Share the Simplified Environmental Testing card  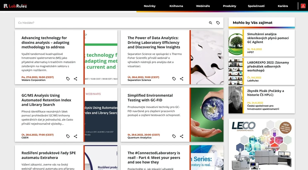coord(181,136)
